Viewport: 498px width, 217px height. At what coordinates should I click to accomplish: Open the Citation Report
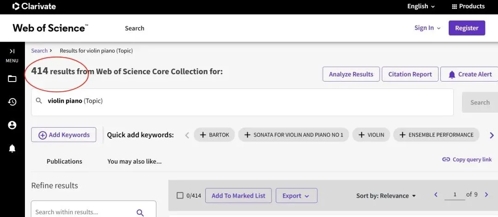point(410,74)
